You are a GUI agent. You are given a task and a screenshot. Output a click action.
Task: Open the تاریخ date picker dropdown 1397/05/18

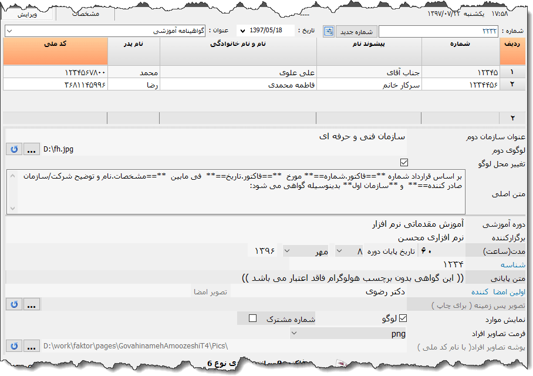tap(243, 31)
